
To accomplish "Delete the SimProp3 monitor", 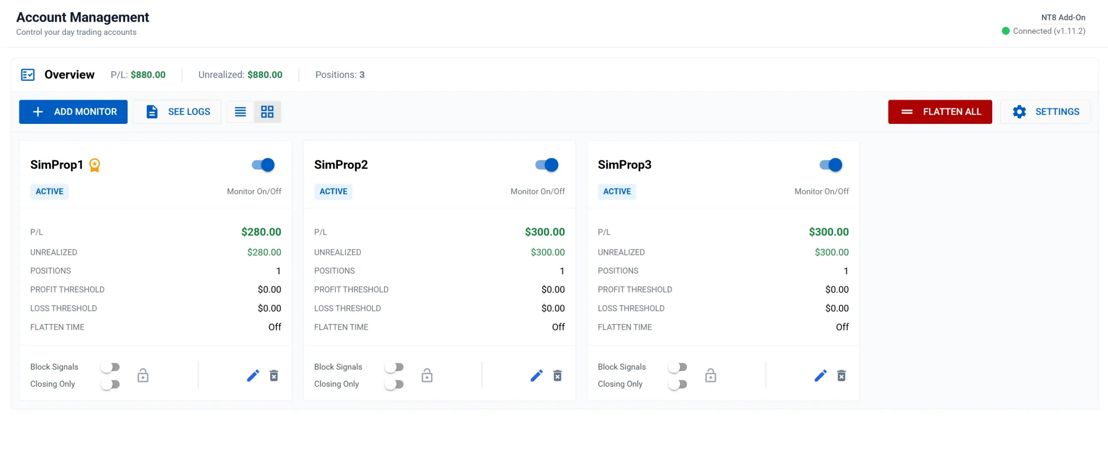I will [841, 376].
